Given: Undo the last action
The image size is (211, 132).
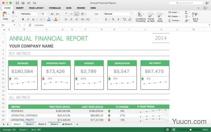Looking at the screenshot, I should coord(29,3).
